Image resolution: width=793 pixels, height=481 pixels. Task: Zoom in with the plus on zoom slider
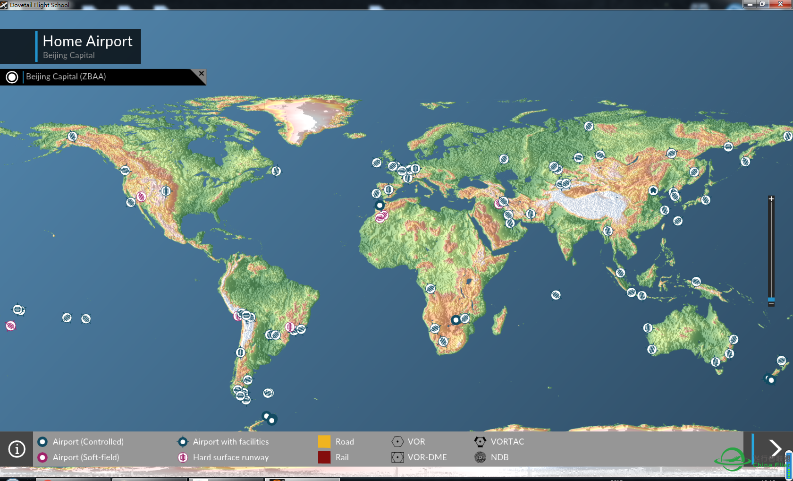(771, 199)
